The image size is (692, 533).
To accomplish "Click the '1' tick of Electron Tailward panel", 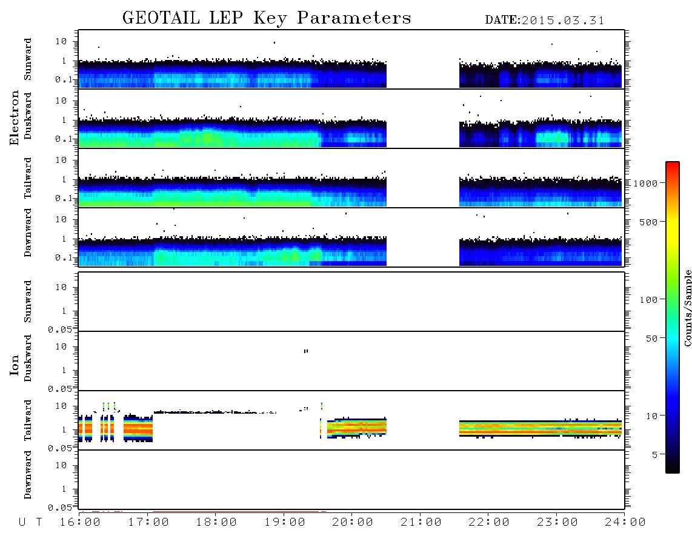I will 64,179.
